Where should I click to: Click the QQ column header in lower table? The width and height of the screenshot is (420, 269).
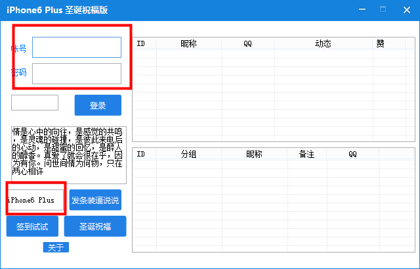click(x=353, y=154)
